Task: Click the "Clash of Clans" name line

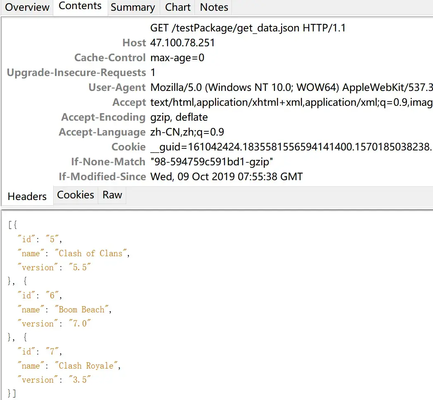Action: point(73,253)
